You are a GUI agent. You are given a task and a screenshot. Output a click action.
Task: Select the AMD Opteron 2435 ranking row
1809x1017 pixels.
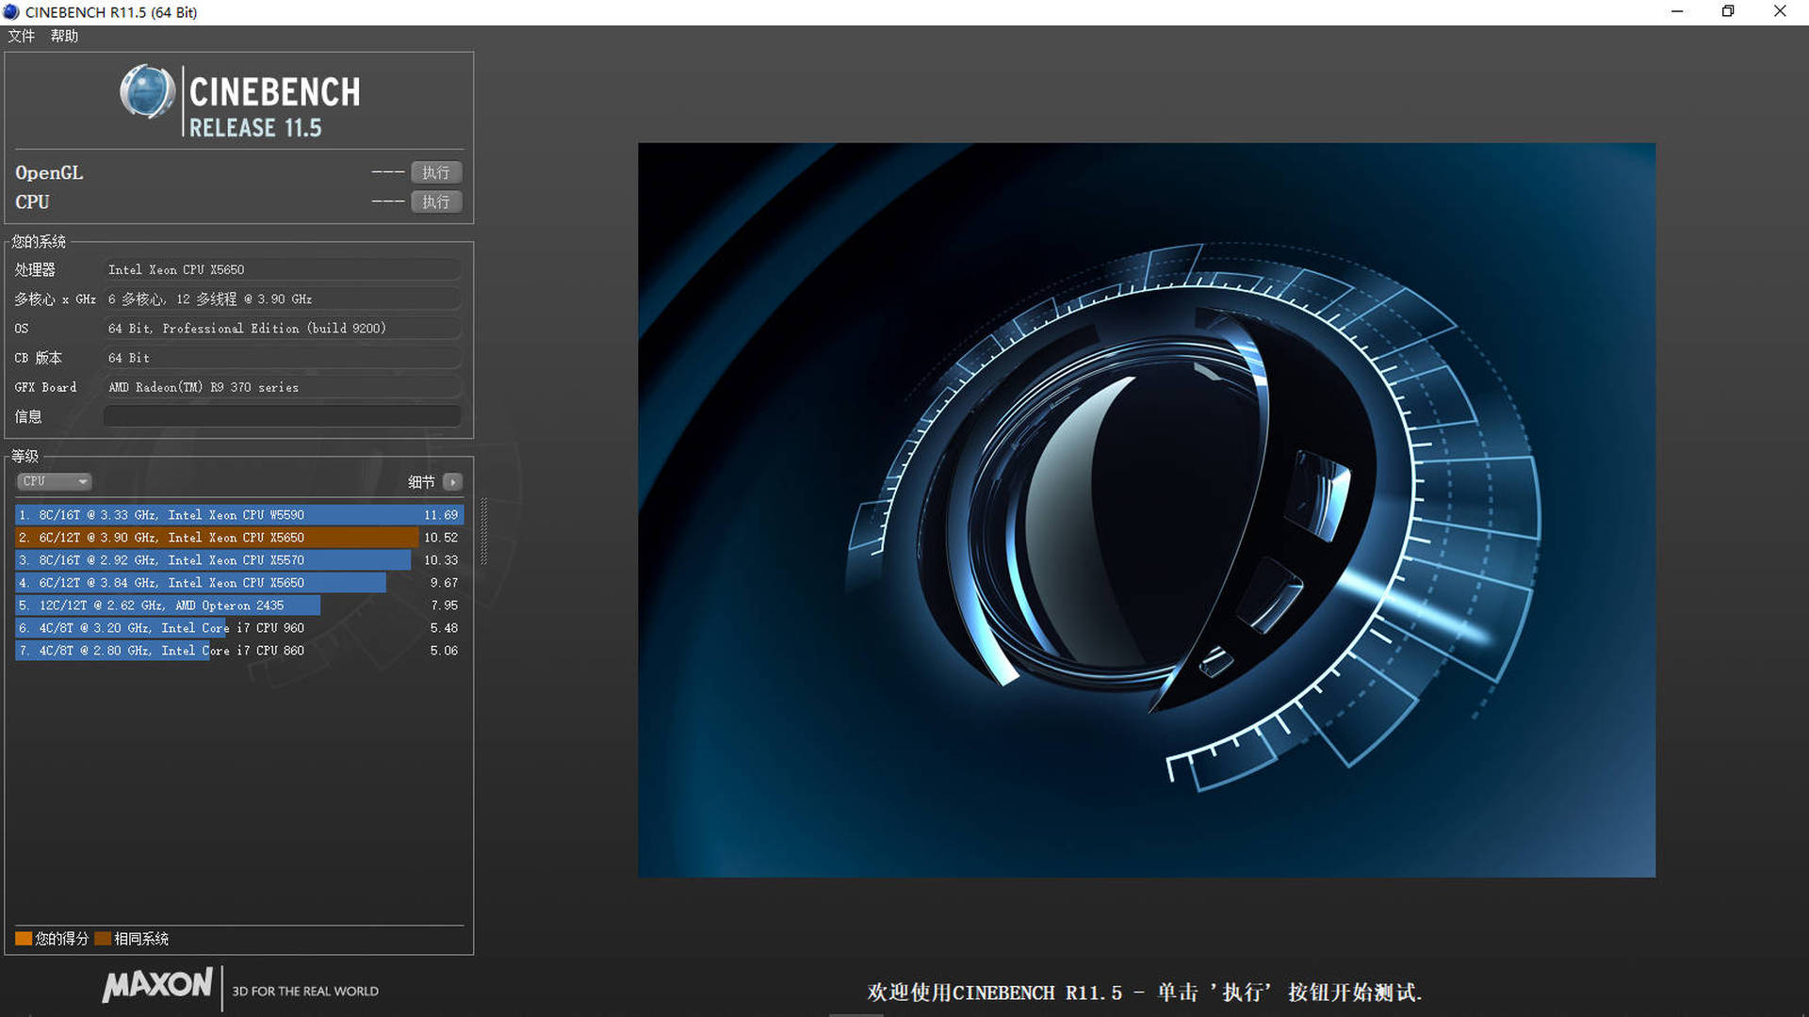coord(238,605)
